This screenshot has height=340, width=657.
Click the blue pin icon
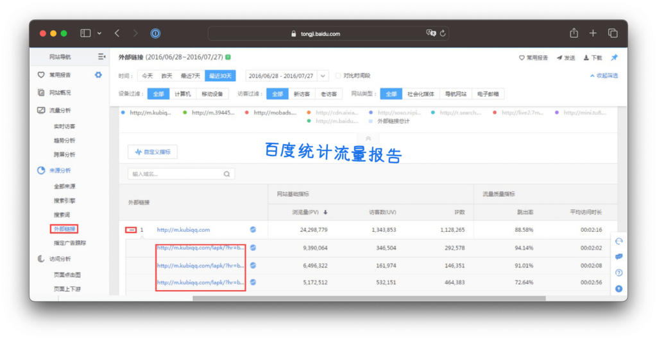point(614,57)
